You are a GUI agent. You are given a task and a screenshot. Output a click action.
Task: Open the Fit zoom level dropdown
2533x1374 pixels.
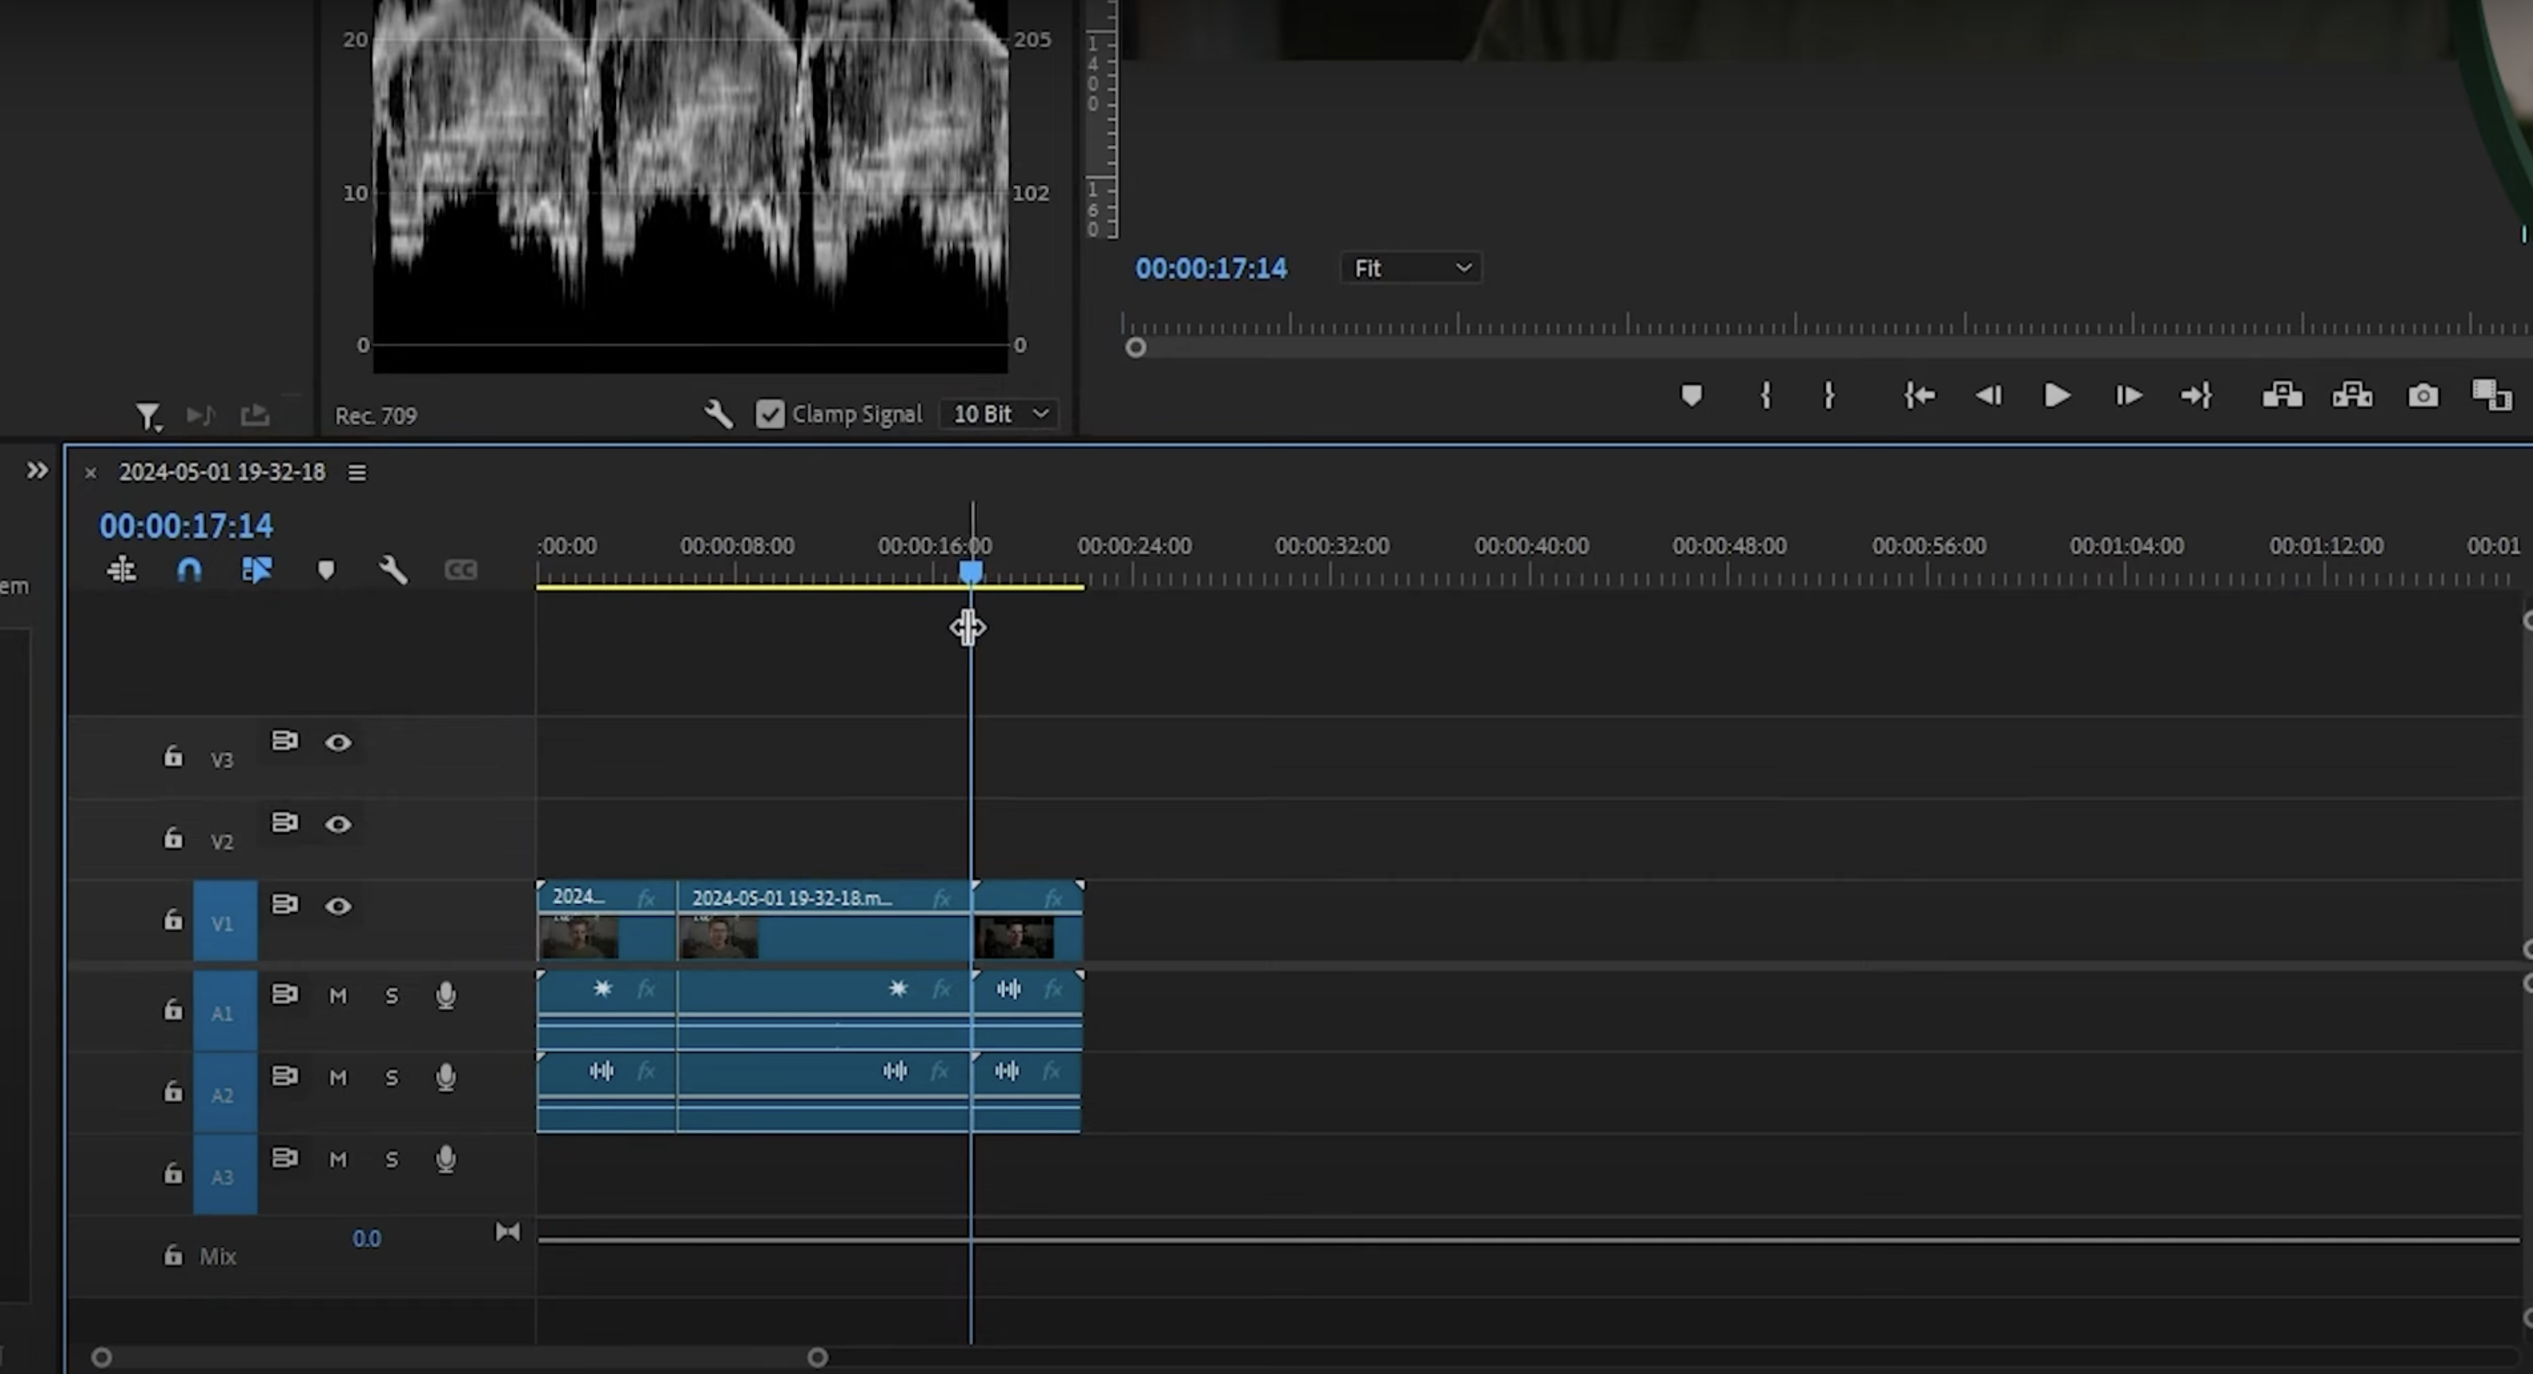pos(1410,268)
